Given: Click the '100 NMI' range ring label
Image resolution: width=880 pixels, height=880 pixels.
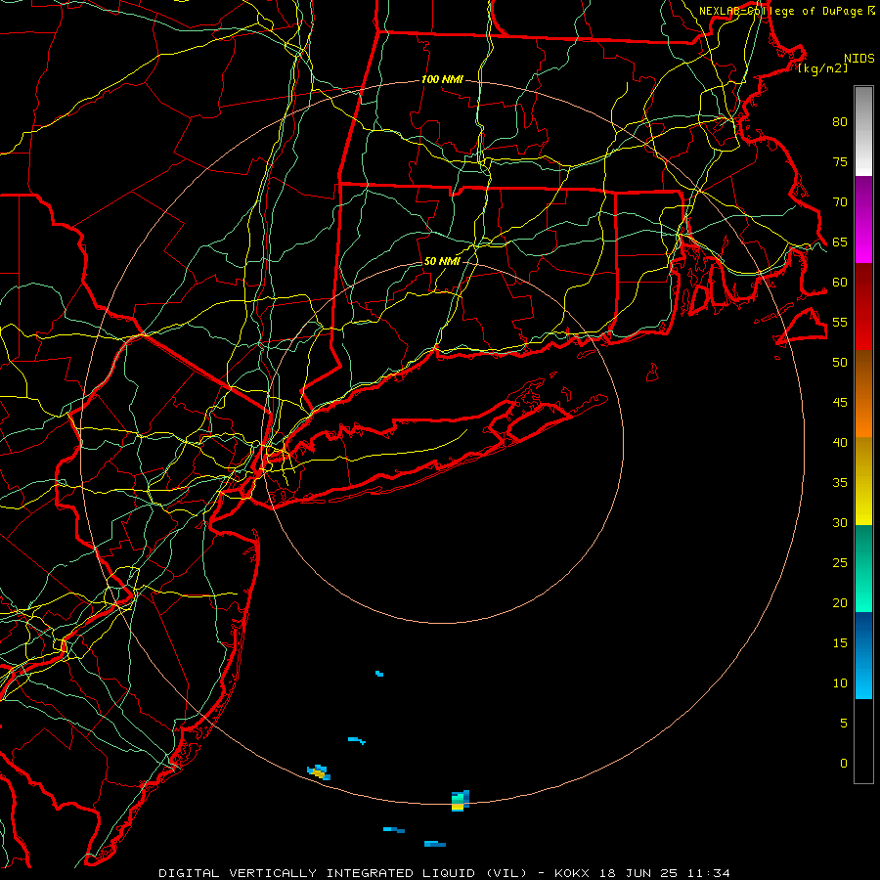Looking at the screenshot, I should pyautogui.click(x=442, y=80).
